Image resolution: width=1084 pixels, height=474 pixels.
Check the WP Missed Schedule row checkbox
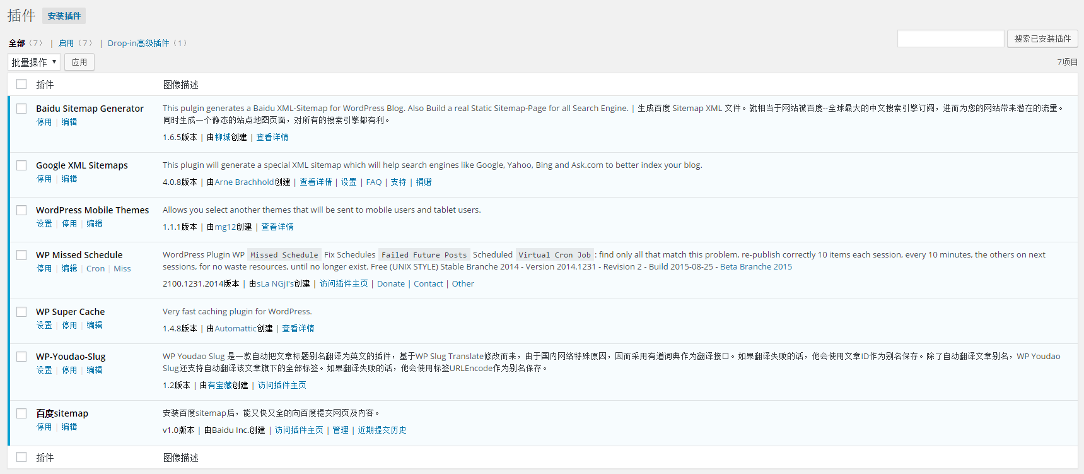pos(21,255)
